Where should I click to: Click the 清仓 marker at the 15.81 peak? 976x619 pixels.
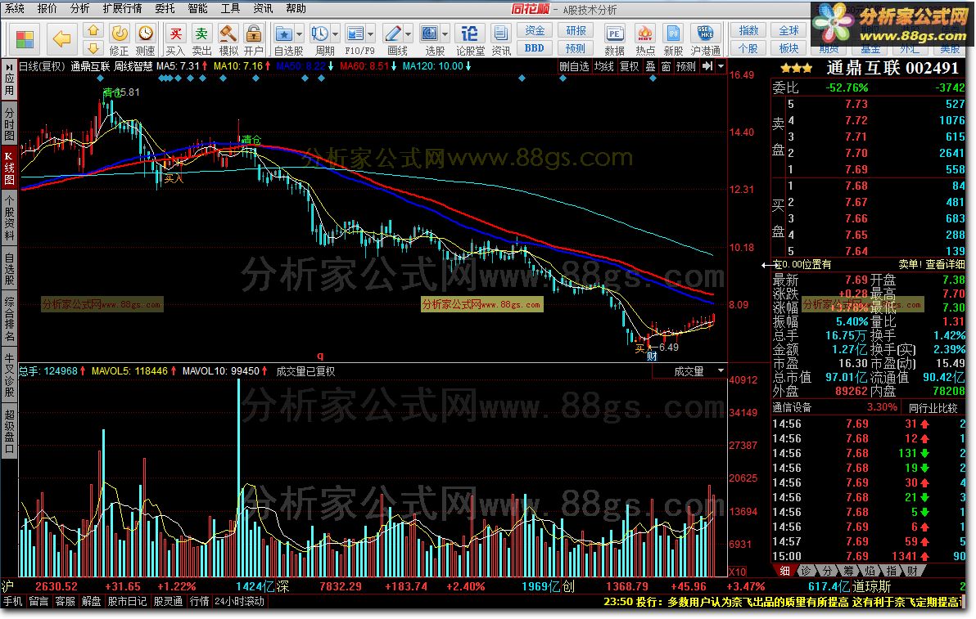tap(111, 92)
